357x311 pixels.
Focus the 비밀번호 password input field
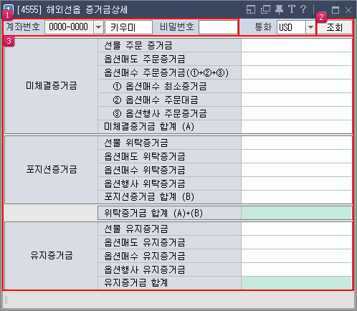click(218, 27)
